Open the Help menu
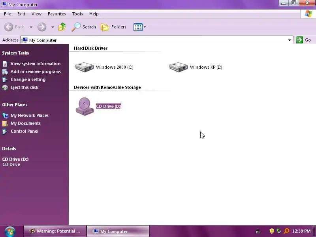 click(94, 14)
